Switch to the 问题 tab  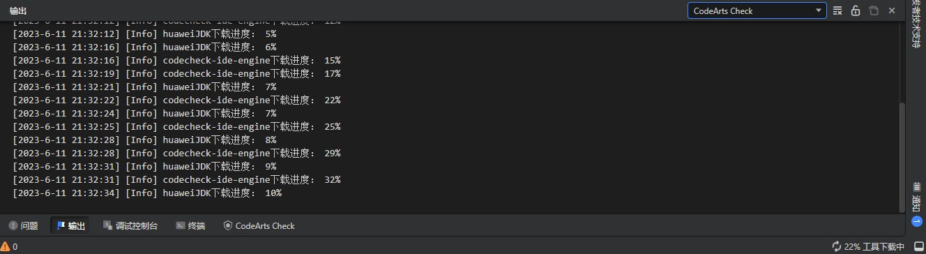click(23, 225)
